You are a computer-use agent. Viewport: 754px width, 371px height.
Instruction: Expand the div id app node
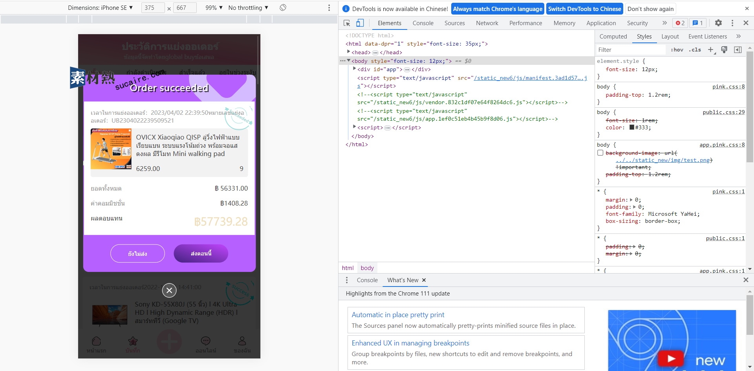tap(354, 69)
